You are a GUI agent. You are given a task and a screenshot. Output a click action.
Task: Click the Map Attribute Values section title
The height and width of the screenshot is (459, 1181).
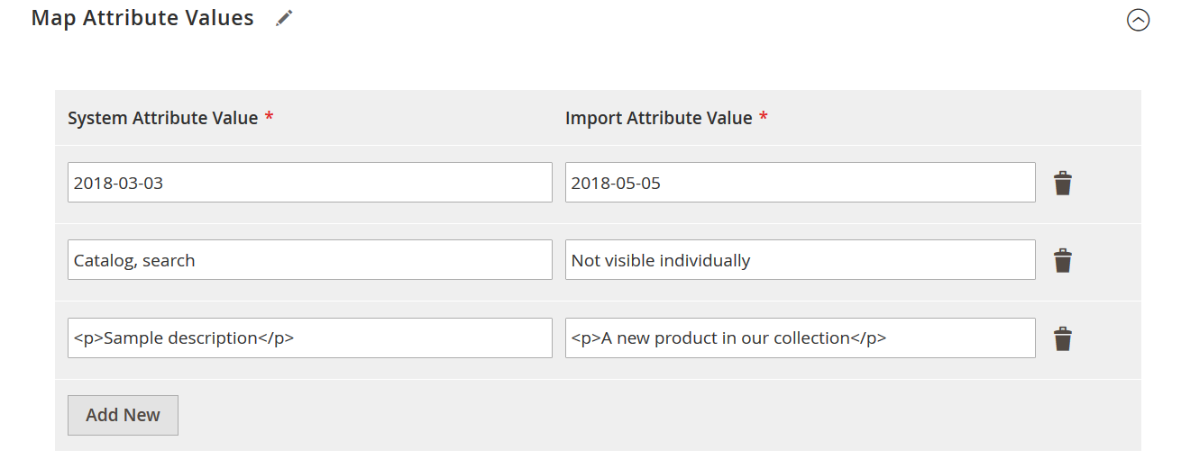[142, 18]
